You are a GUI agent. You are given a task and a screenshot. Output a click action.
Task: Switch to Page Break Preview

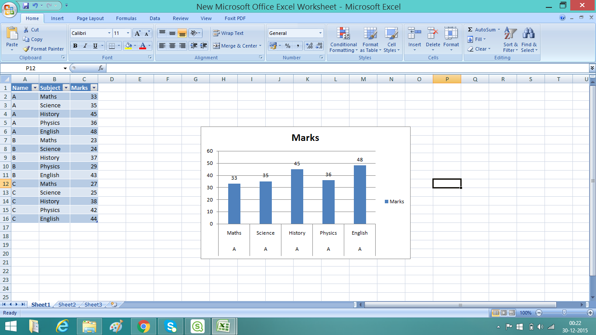pyautogui.click(x=511, y=313)
